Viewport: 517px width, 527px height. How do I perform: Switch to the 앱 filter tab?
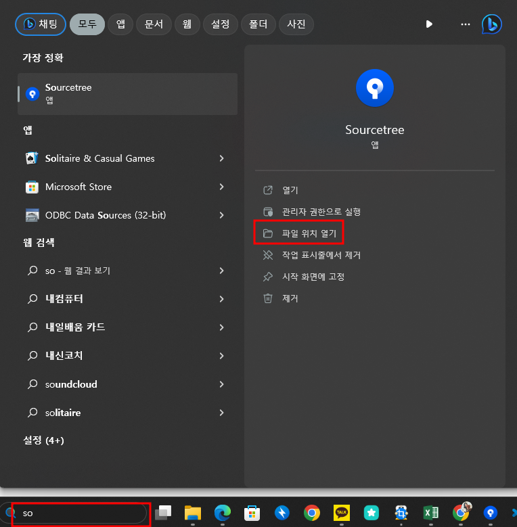coord(120,24)
